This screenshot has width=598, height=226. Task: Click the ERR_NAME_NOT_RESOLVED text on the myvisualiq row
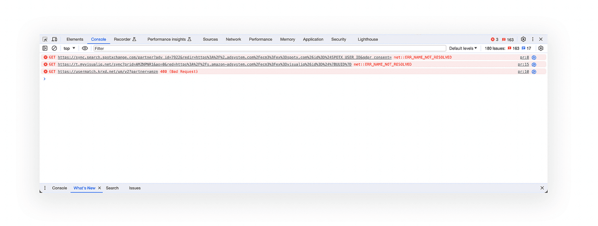383,65
